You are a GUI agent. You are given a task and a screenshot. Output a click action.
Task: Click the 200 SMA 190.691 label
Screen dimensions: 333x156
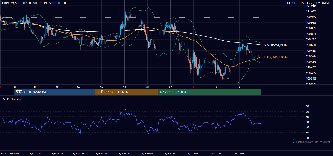(276, 45)
